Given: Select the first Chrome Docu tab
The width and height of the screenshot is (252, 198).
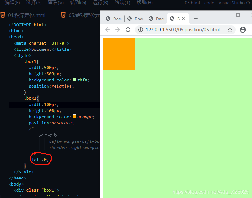Looking at the screenshot, I should (x=114, y=19).
